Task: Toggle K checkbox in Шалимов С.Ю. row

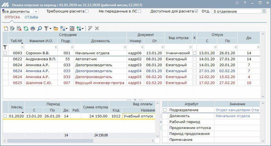Action: [194, 83]
